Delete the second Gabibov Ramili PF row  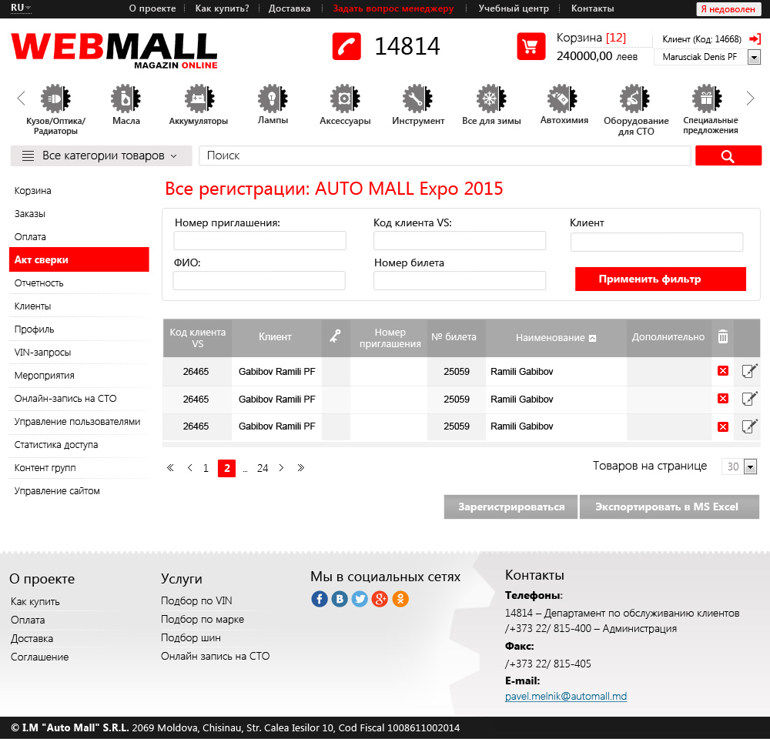click(x=723, y=398)
